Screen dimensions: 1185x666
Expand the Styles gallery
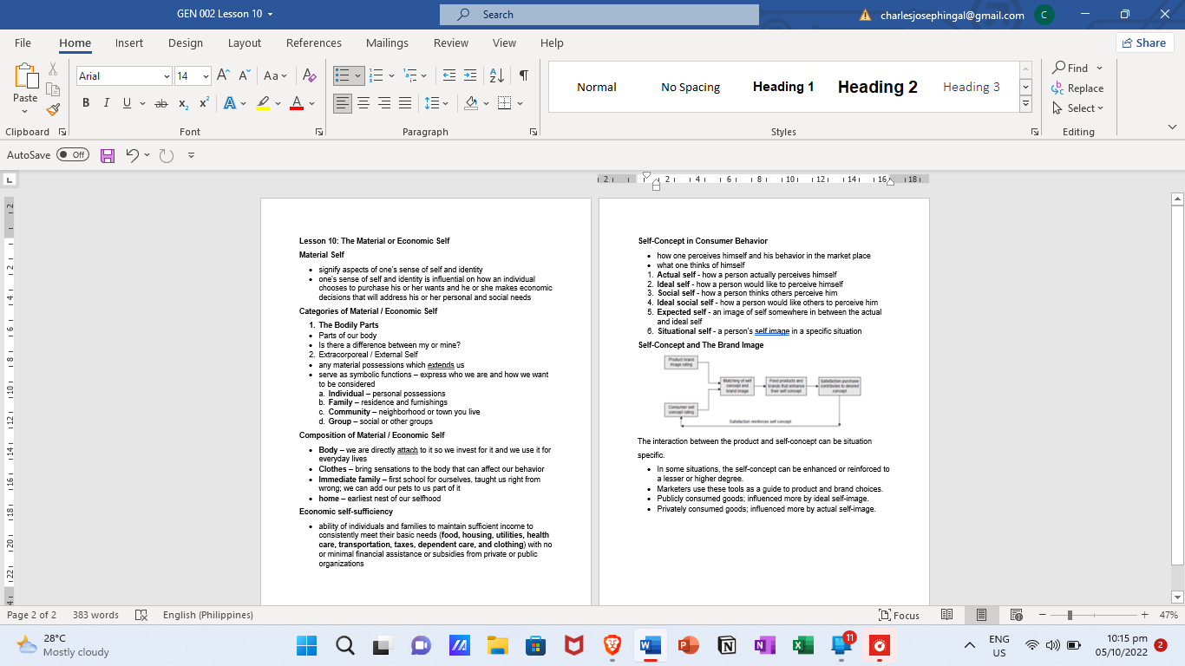pyautogui.click(x=1025, y=103)
